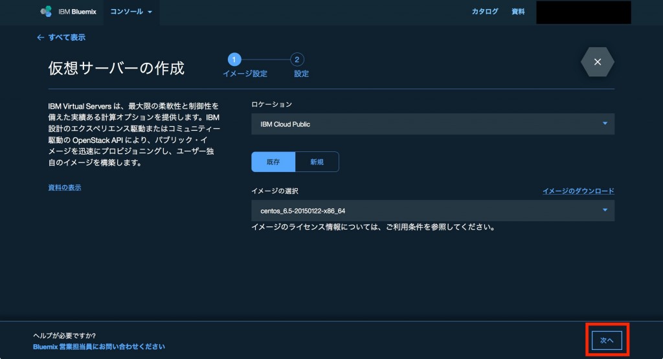Select the 既存 toggle option
Image resolution: width=663 pixels, height=359 pixels.
(273, 162)
